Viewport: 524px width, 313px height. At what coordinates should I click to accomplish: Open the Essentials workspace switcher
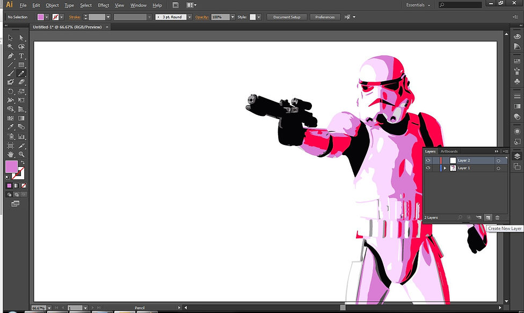pos(418,5)
